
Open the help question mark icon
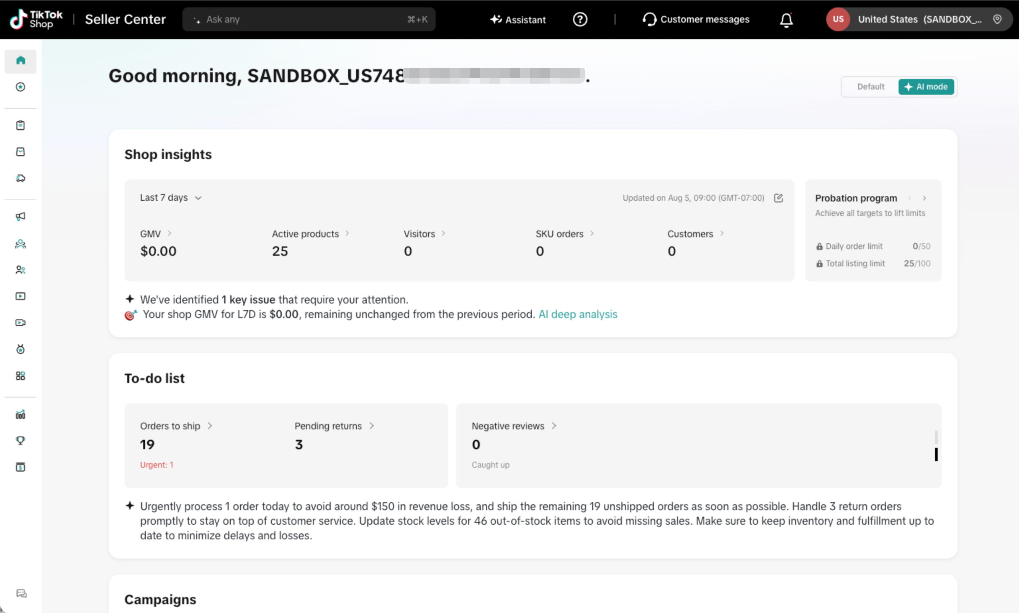pyautogui.click(x=580, y=19)
